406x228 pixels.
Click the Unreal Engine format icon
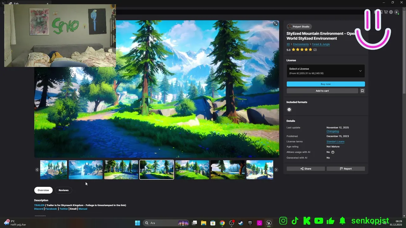289,110
